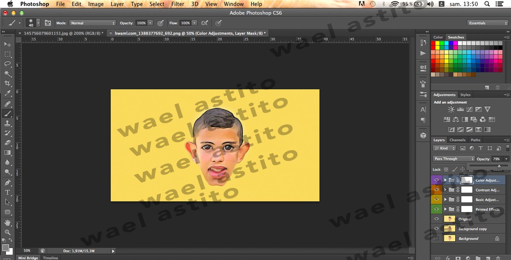This screenshot has width=511, height=260.
Task: Toggle visibility of Painted Effects group
Action: (436, 209)
